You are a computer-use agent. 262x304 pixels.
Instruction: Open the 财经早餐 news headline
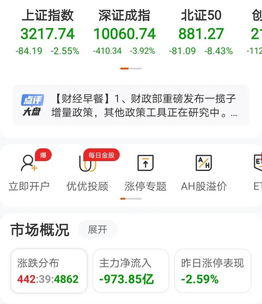[144, 105]
